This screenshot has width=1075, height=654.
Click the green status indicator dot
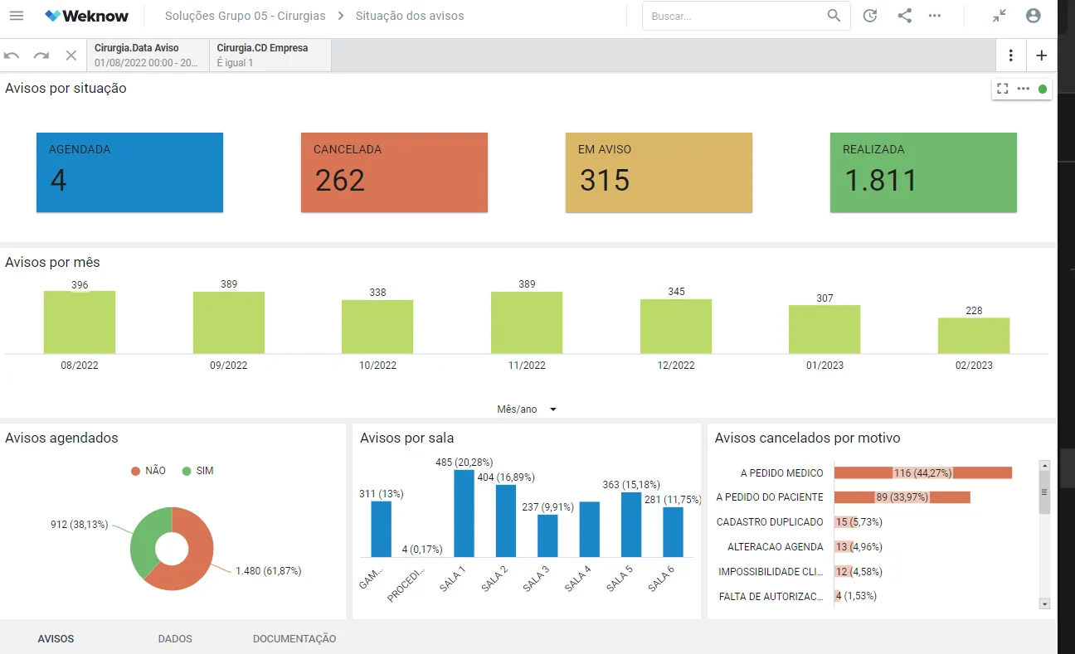(1043, 89)
